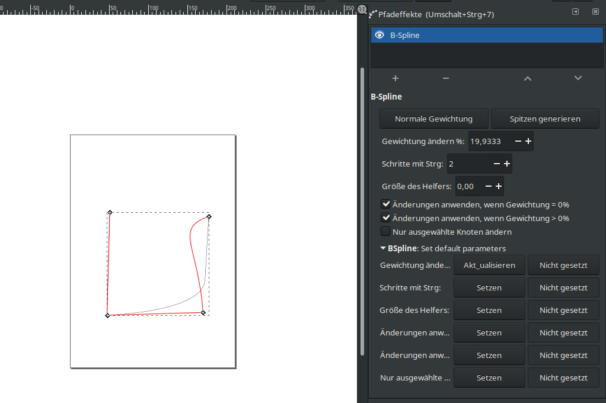Enable Nur ausgewählte Knoten ändern

385,232
